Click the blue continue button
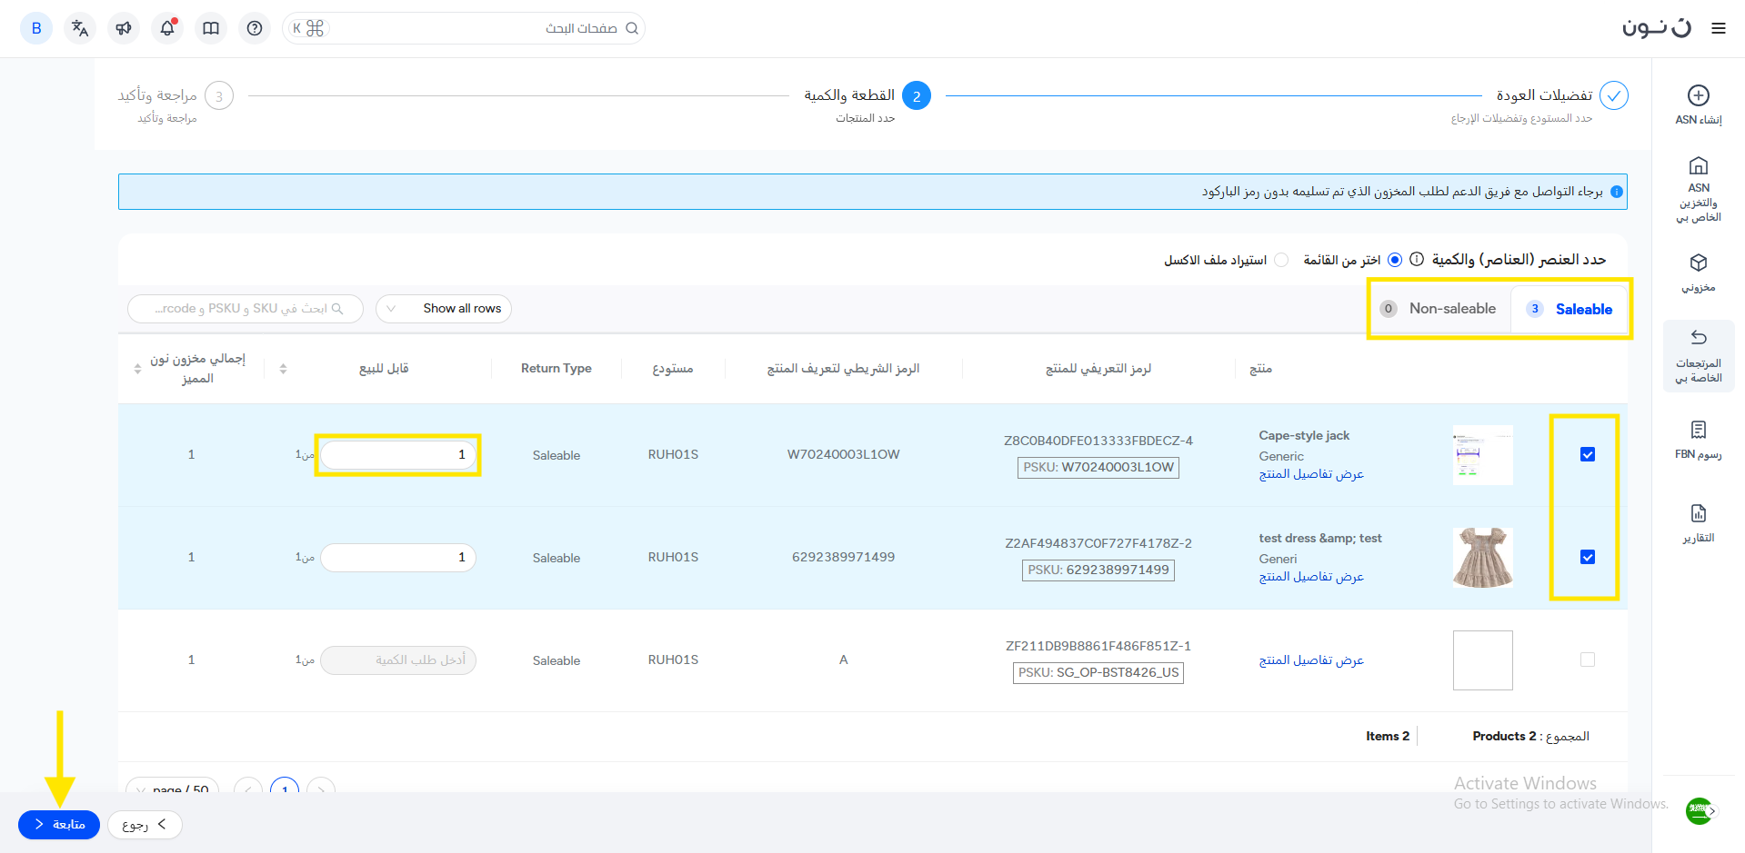Image resolution: width=1745 pixels, height=853 pixels. (x=59, y=825)
